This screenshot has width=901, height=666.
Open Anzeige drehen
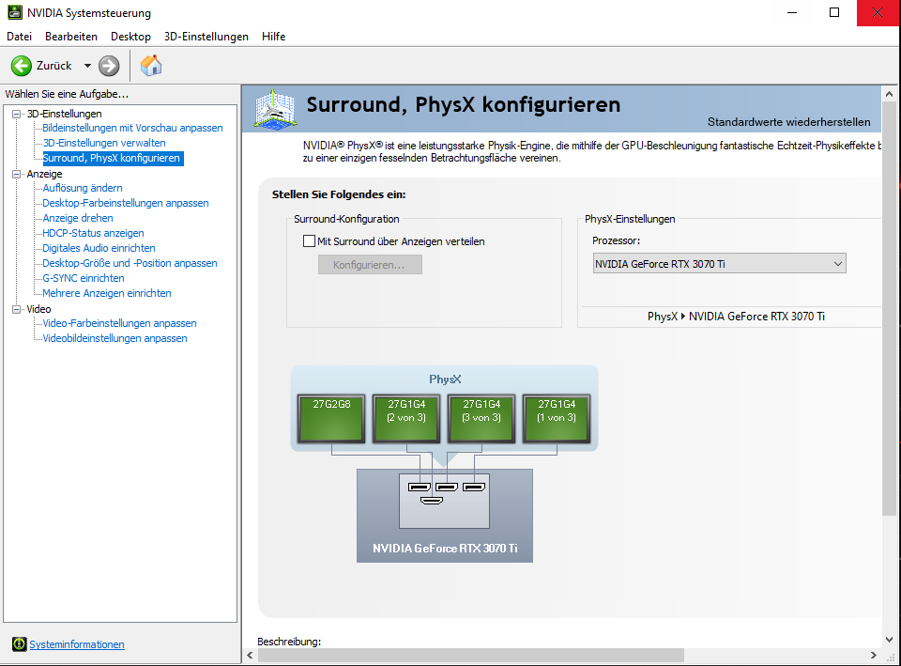[x=78, y=217]
